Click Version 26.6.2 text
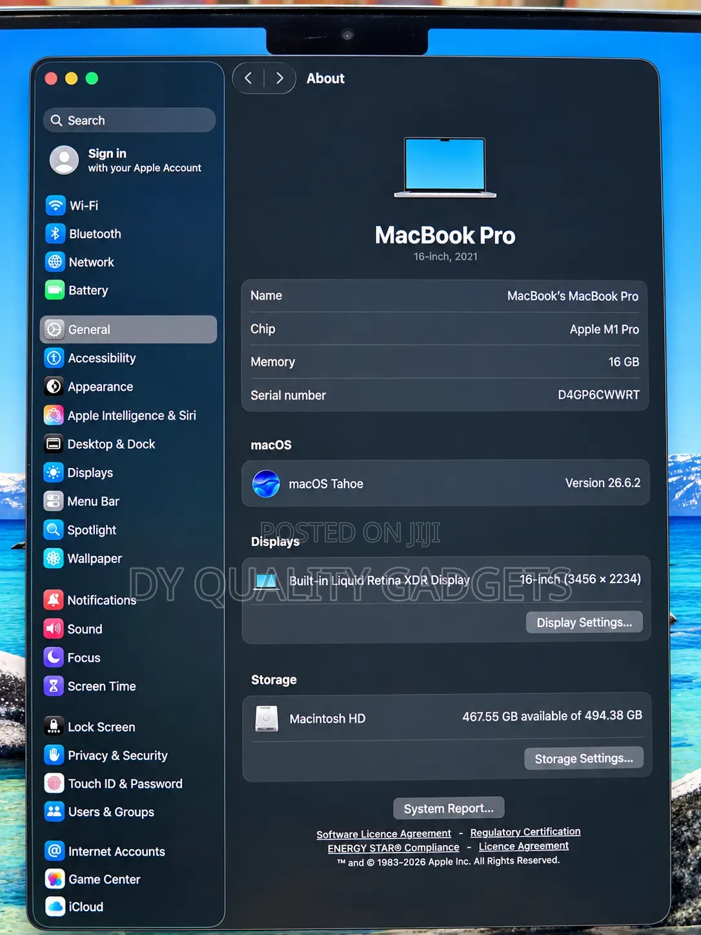The width and height of the screenshot is (701, 935). [x=603, y=483]
